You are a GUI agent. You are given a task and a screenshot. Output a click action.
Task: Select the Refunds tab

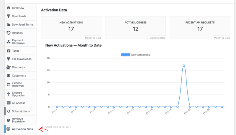pos(21,33)
